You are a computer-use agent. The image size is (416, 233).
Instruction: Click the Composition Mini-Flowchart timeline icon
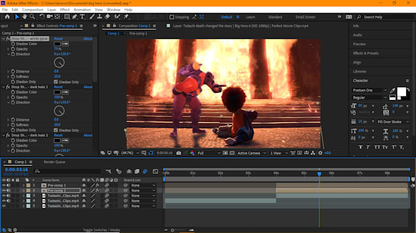point(108,171)
